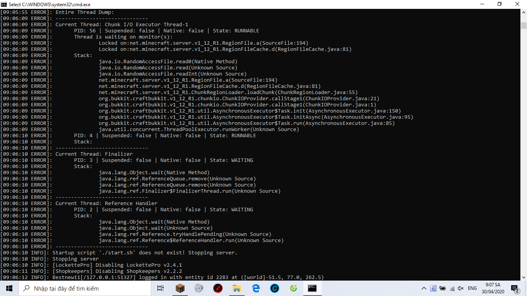Open the Wi-Fi network tray icon

point(452,288)
